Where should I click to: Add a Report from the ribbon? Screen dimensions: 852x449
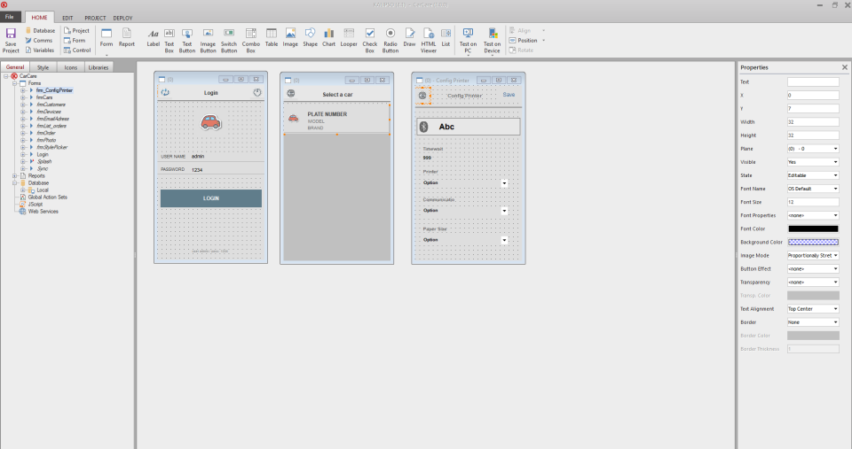tap(127, 38)
